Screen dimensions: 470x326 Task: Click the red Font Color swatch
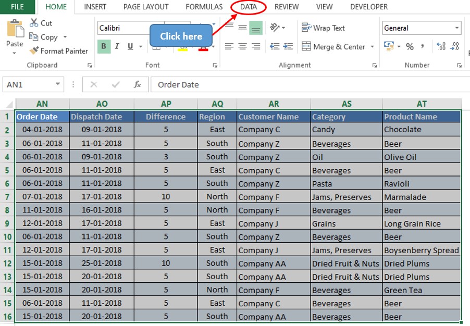(x=203, y=49)
